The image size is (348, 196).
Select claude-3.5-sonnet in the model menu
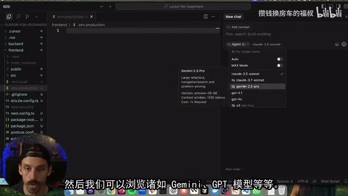tap(257, 74)
